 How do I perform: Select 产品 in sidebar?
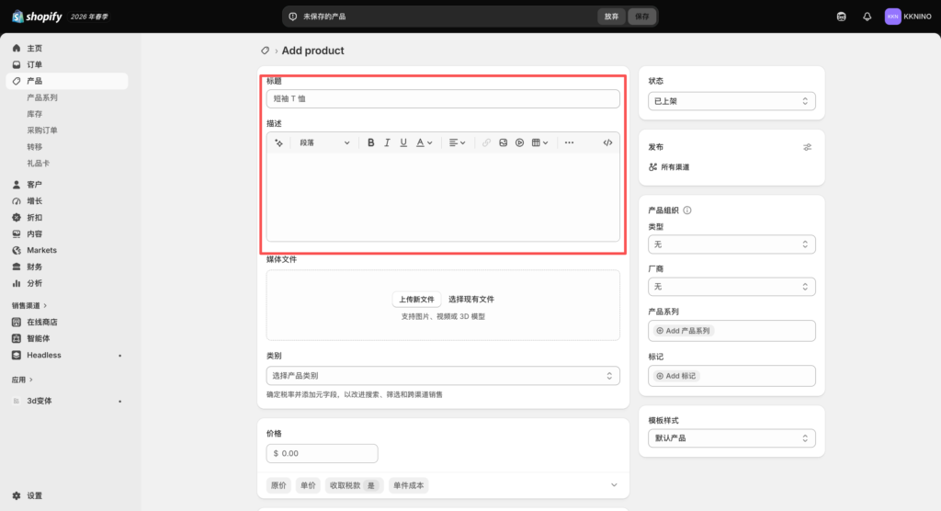coord(66,81)
